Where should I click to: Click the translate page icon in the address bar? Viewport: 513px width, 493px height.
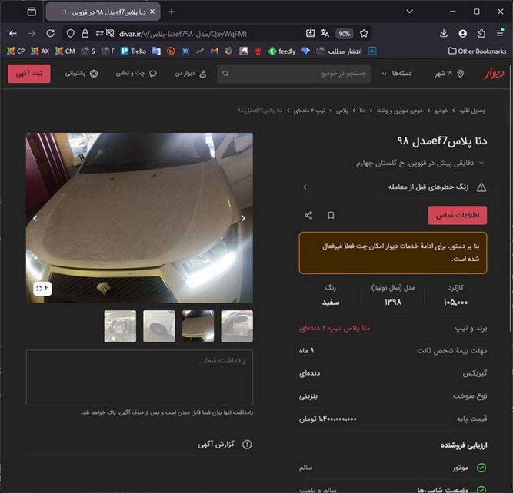pos(325,34)
